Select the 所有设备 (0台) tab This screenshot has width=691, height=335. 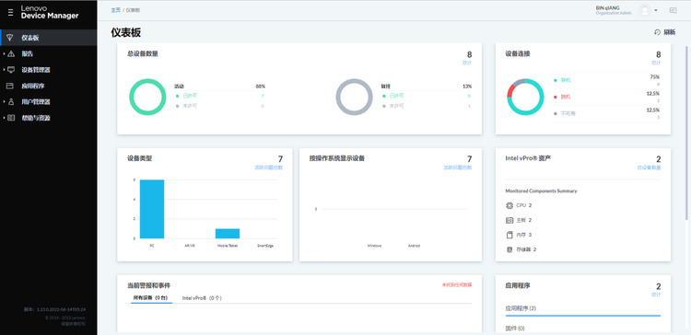point(150,298)
